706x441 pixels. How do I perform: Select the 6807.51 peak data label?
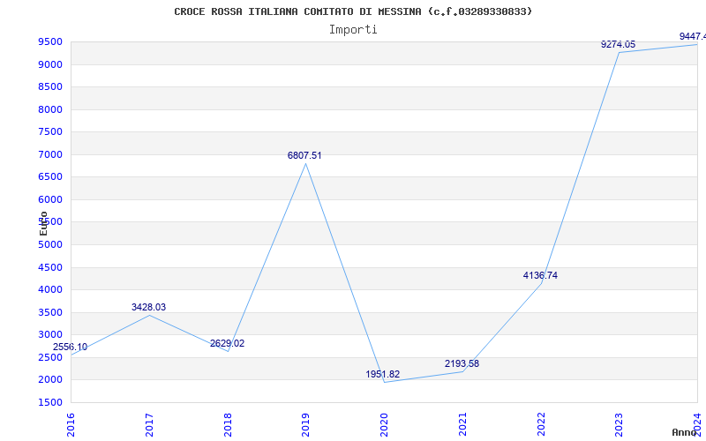click(x=304, y=156)
